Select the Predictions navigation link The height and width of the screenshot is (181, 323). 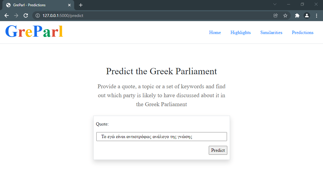click(x=302, y=33)
